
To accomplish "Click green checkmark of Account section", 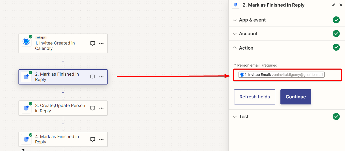I will coord(336,33).
